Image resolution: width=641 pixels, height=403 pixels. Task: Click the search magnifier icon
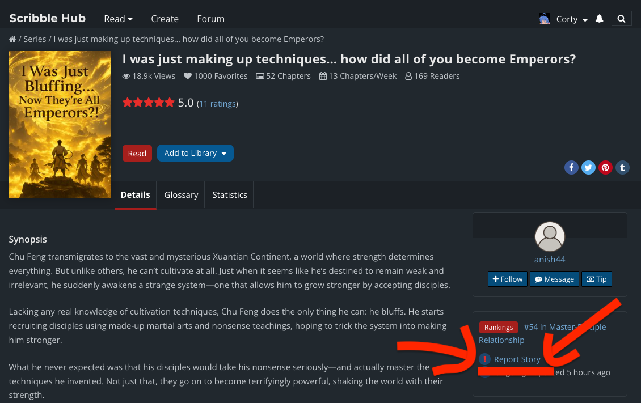coord(622,19)
